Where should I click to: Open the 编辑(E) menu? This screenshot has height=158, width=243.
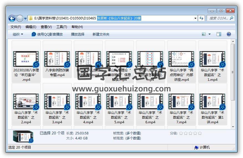31,27
